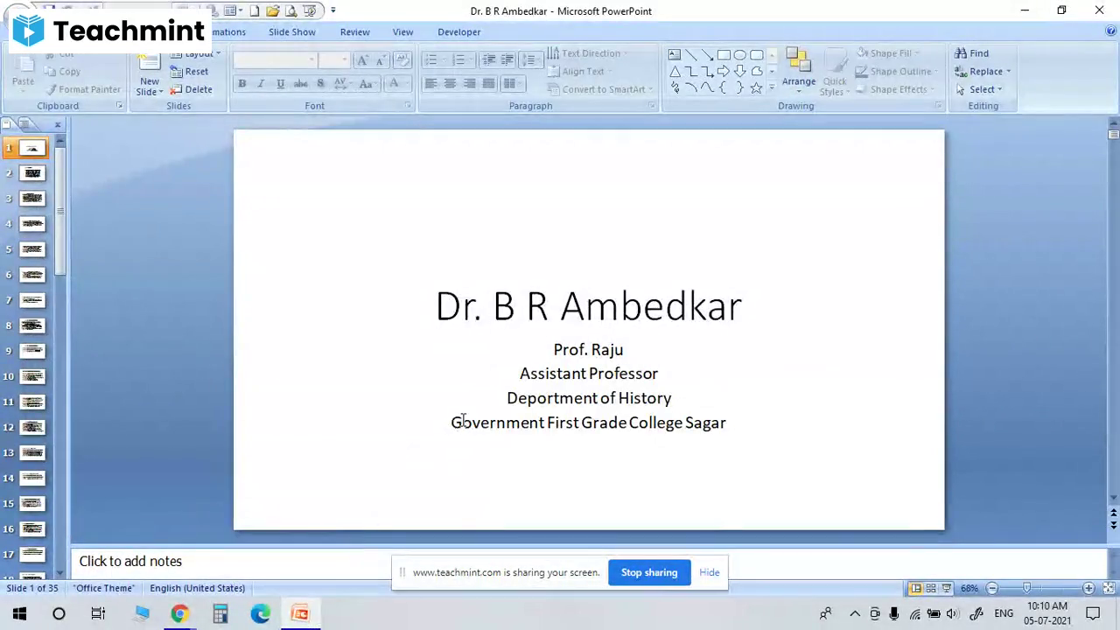
Task: Click Increase List Level icon
Action: pyautogui.click(x=507, y=59)
